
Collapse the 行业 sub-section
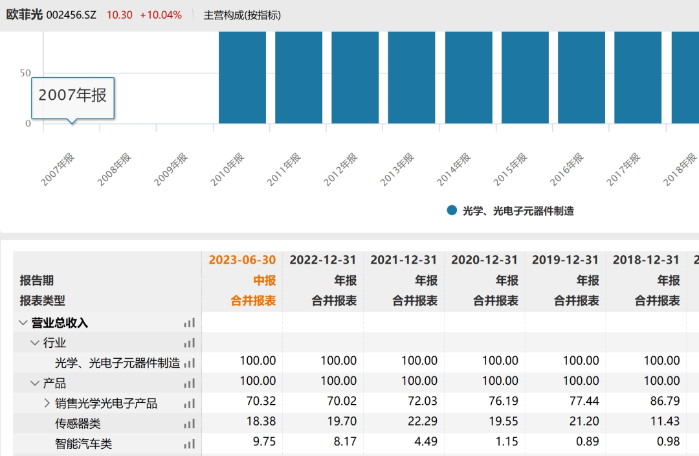click(x=35, y=343)
